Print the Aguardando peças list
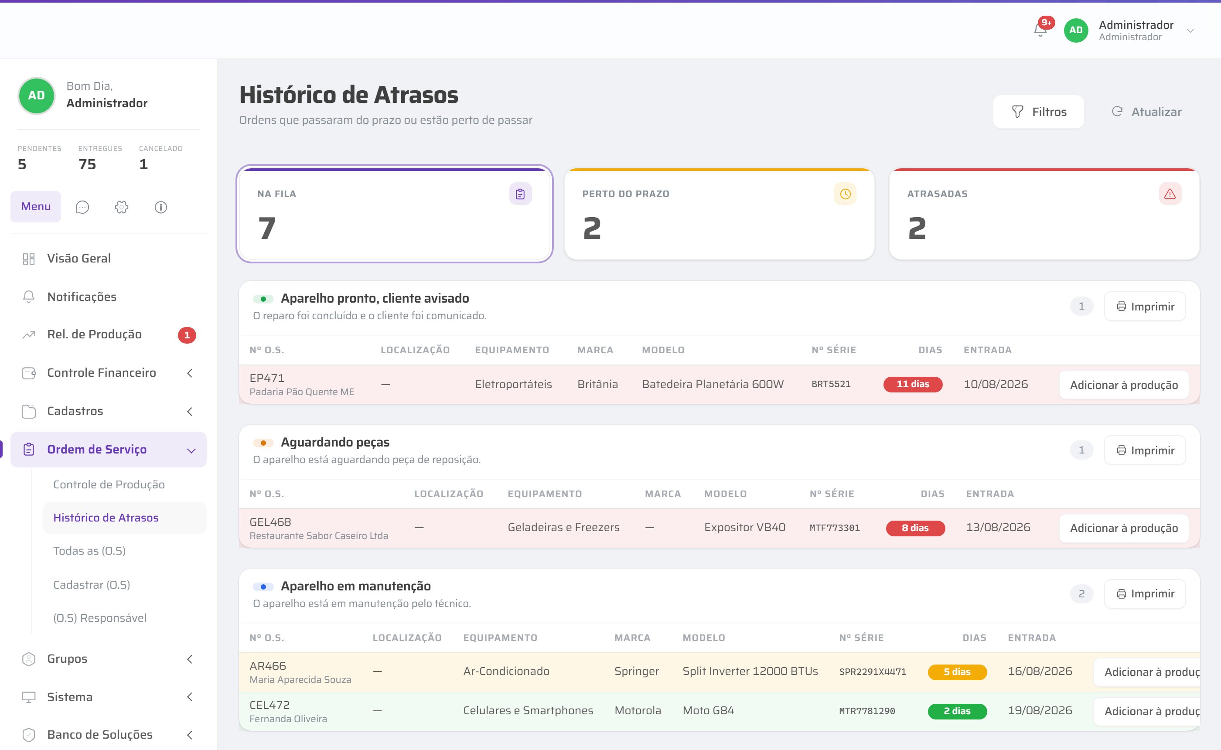 click(x=1145, y=450)
